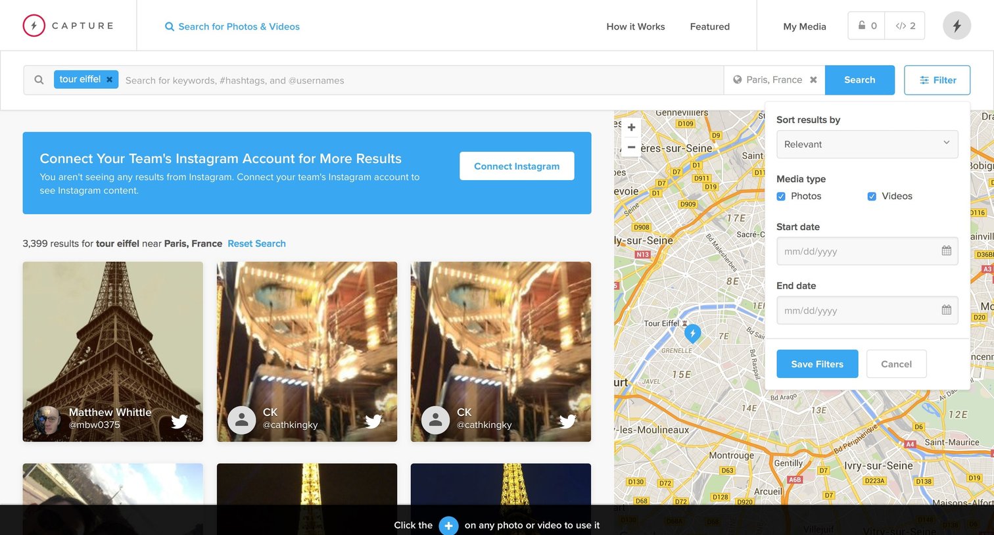
Task: Clear the Paris, France location
Action: (x=813, y=80)
